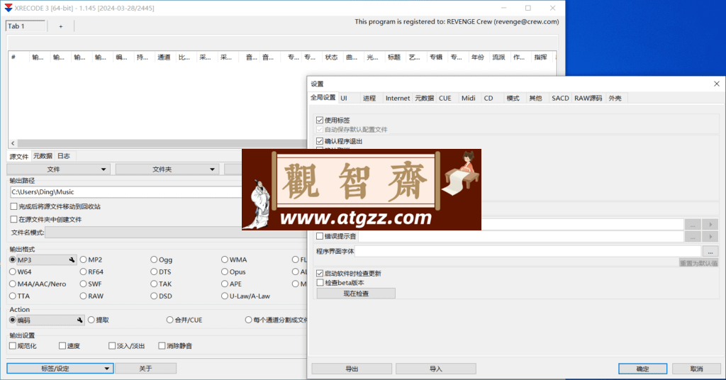The width and height of the screenshot is (726, 380).
Task: Play the 错误提示音 sound preview arrow
Action: click(710, 237)
